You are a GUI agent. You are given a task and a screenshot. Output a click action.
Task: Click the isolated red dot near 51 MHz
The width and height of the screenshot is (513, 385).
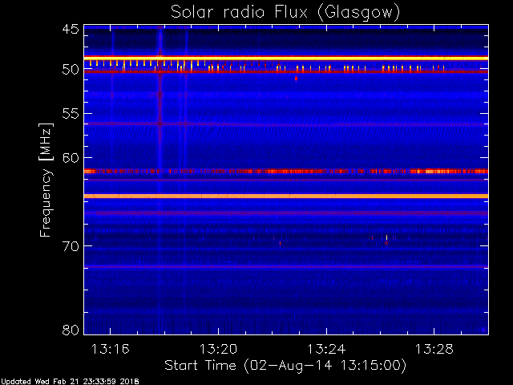(296, 79)
